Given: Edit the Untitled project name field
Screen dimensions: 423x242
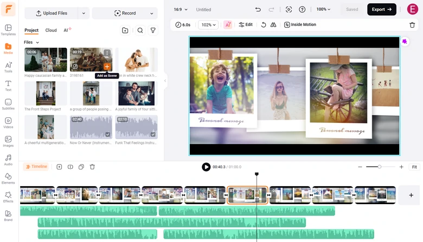Looking at the screenshot, I should coord(204,10).
